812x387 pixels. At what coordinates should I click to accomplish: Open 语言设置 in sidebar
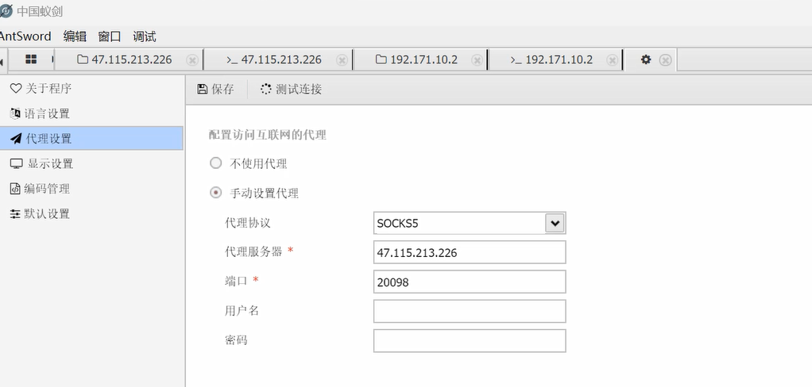click(91, 113)
